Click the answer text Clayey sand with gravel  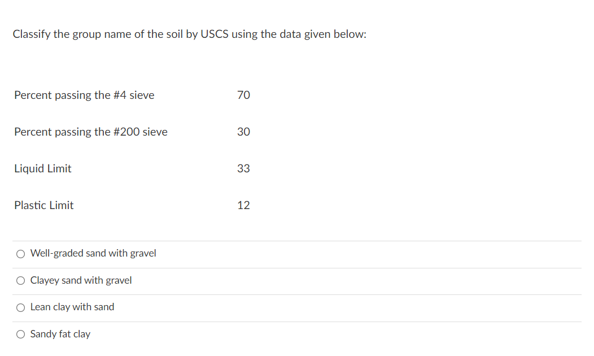(x=81, y=280)
